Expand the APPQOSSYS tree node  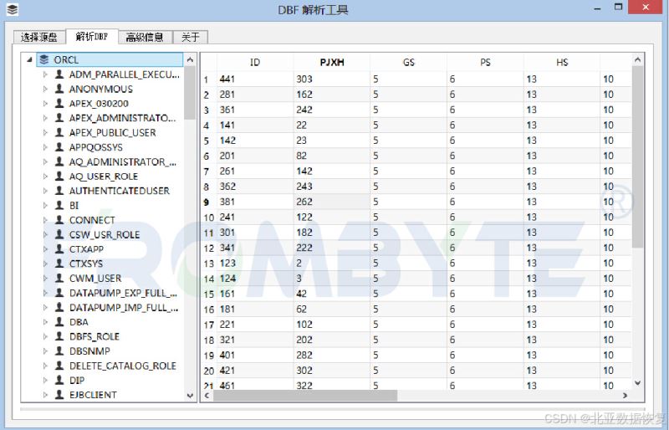[x=46, y=147]
